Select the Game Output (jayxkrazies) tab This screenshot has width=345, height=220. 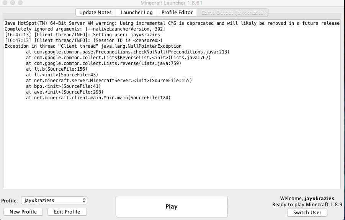[x=232, y=13]
